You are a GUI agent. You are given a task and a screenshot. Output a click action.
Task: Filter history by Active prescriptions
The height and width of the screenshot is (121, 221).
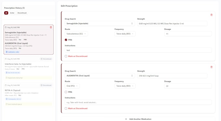click(x=12, y=13)
